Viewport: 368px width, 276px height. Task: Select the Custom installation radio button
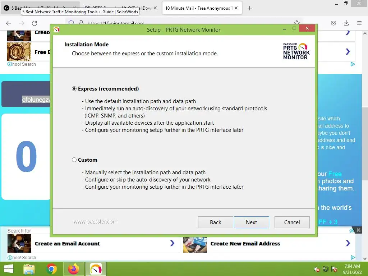(74, 160)
